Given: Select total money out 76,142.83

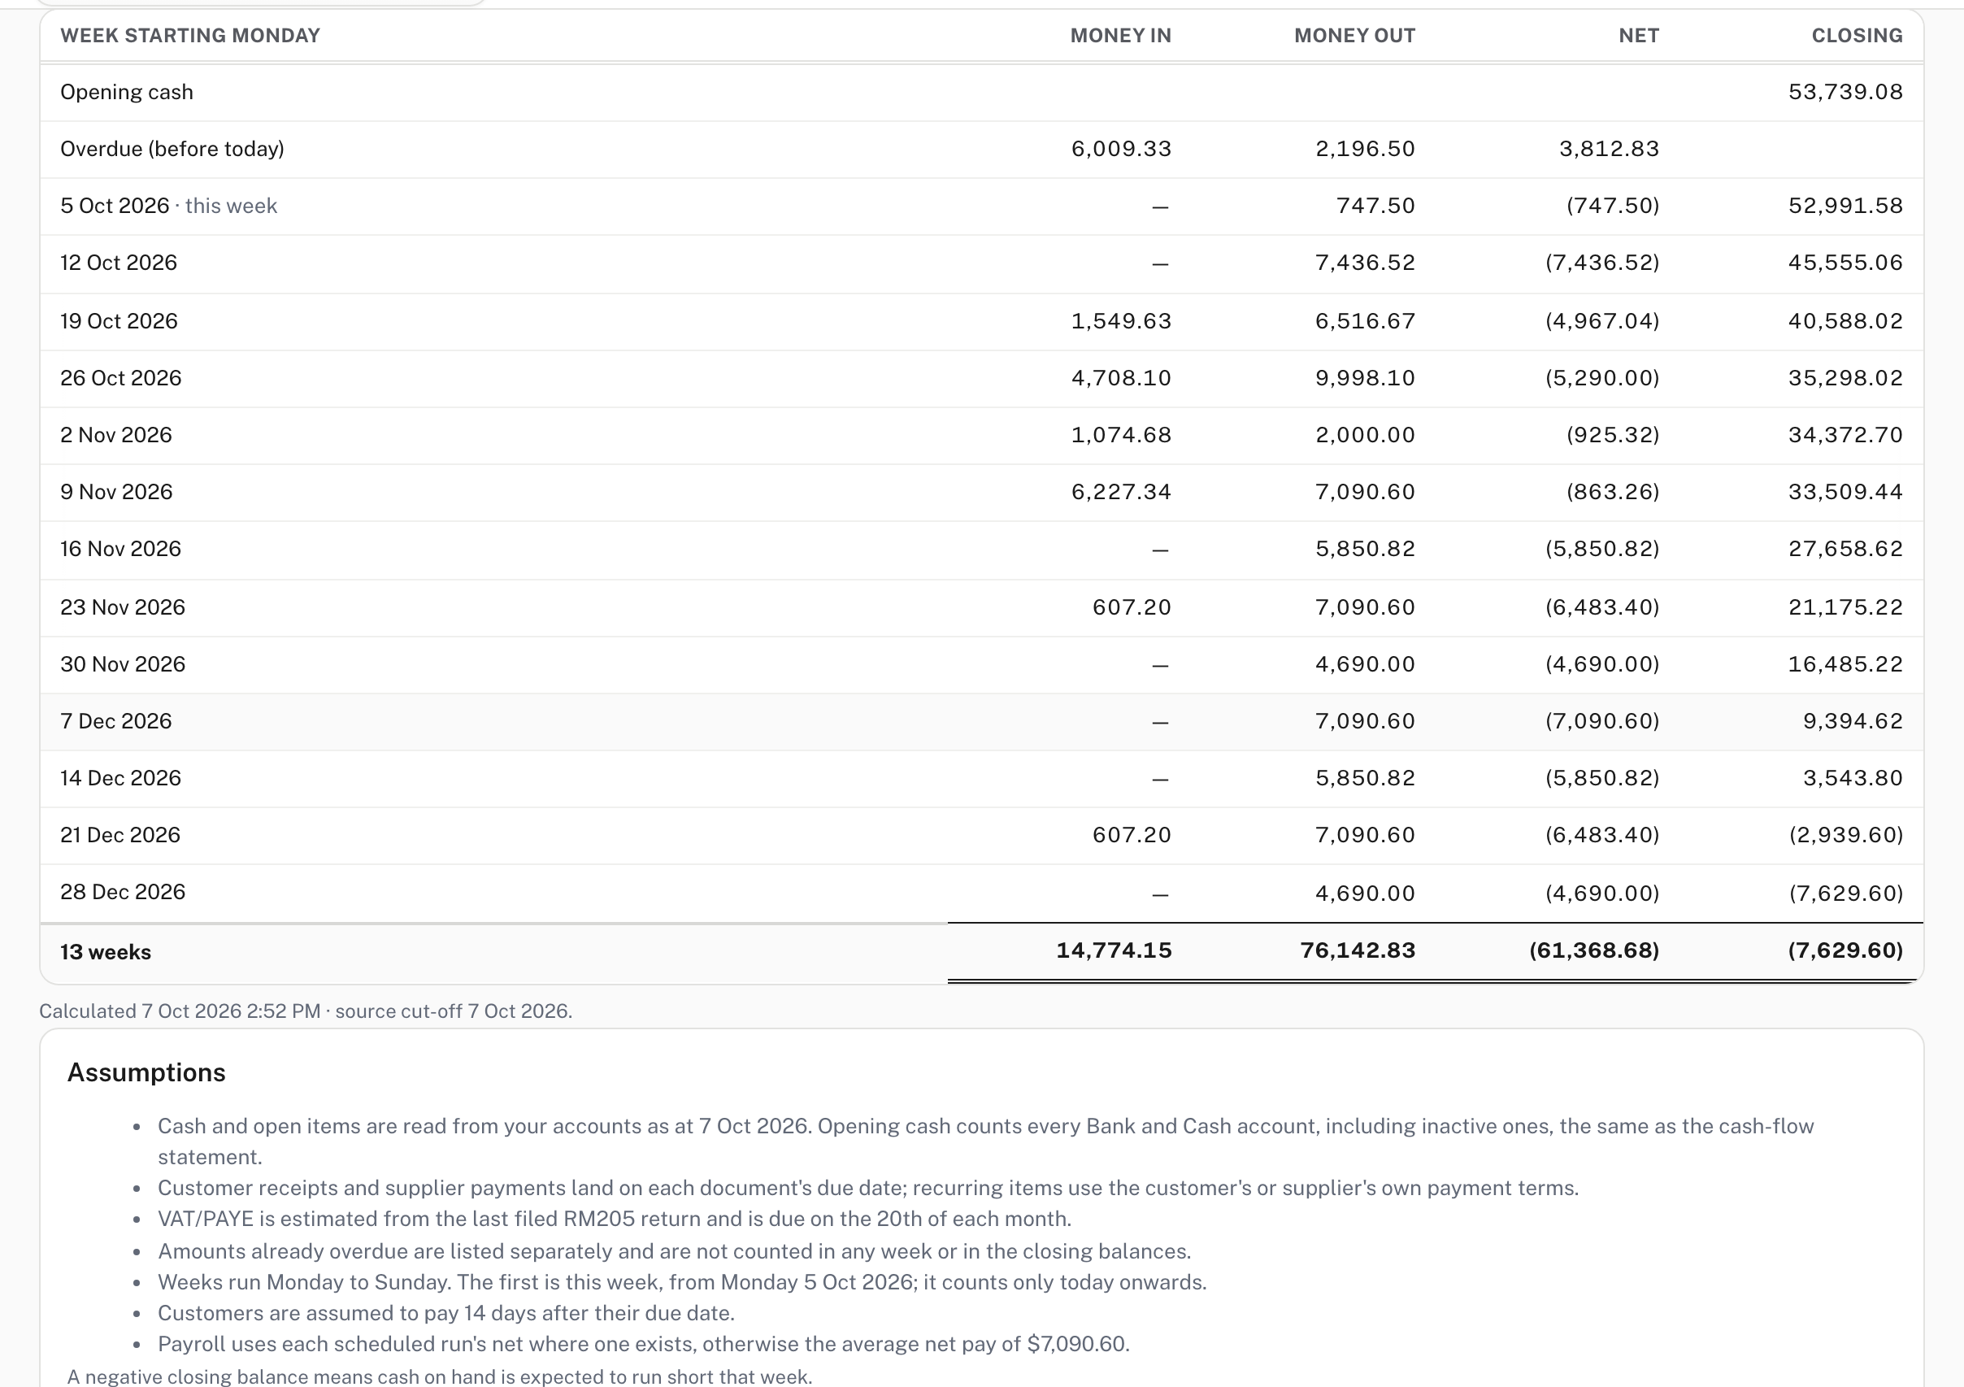Looking at the screenshot, I should pyautogui.click(x=1358, y=950).
